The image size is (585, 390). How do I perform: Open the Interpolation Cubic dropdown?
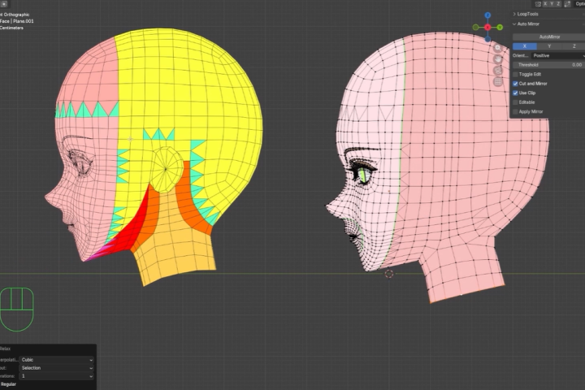56,360
